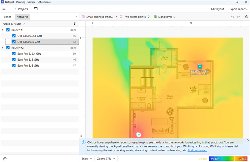Uncheck the DIR-X1560, 5 GHz network
The width and height of the screenshot is (250, 162).
[14, 42]
